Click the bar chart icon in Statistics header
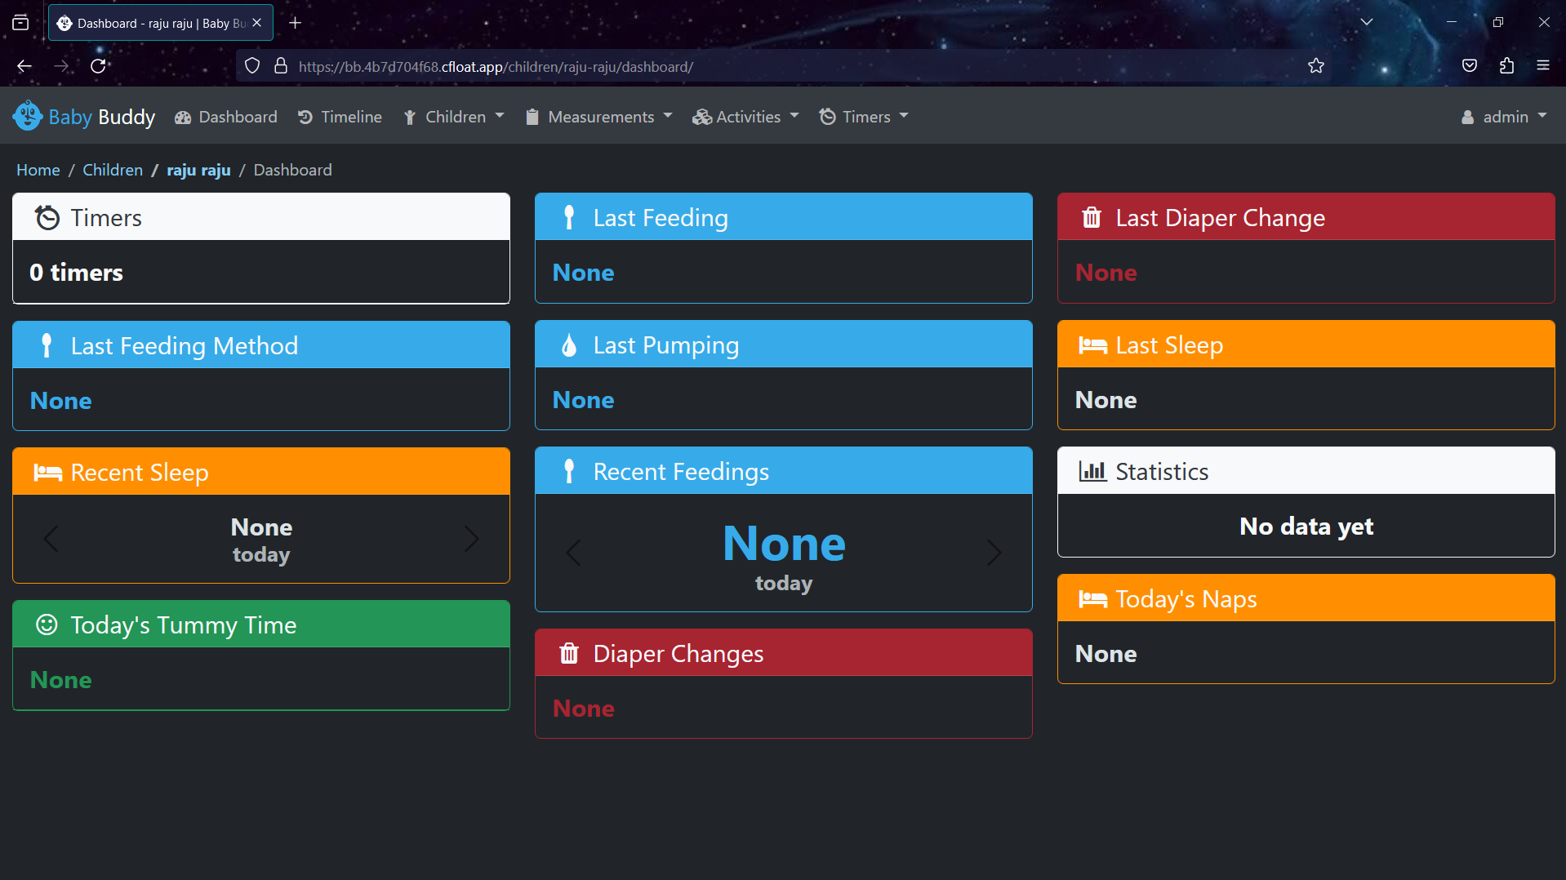The image size is (1566, 880). tap(1092, 471)
